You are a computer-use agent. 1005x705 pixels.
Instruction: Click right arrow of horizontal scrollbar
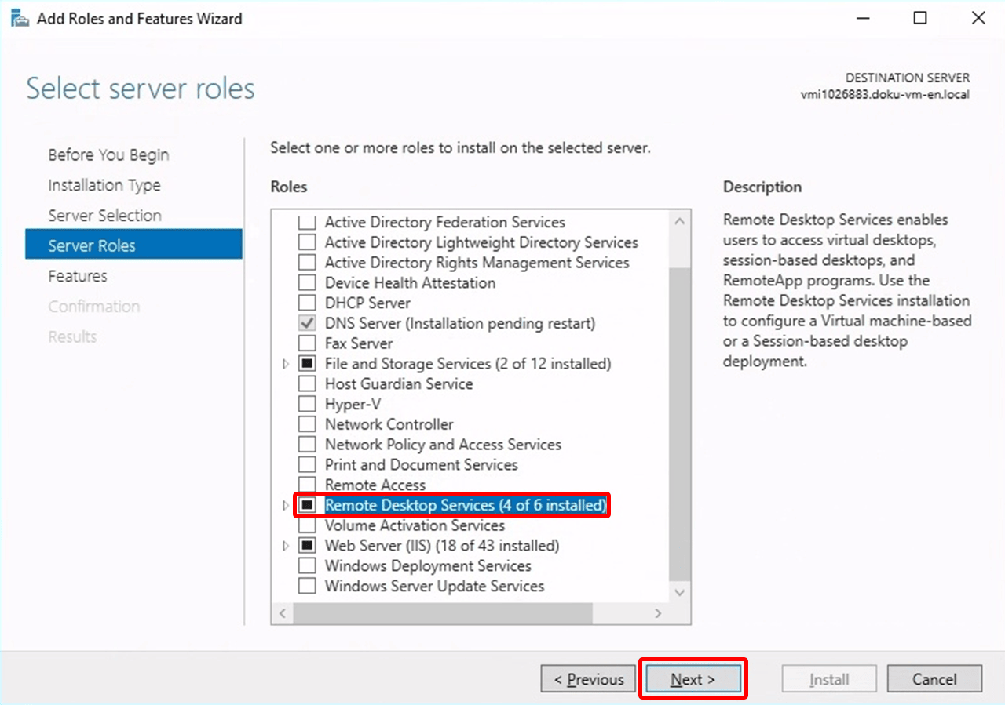click(x=658, y=613)
